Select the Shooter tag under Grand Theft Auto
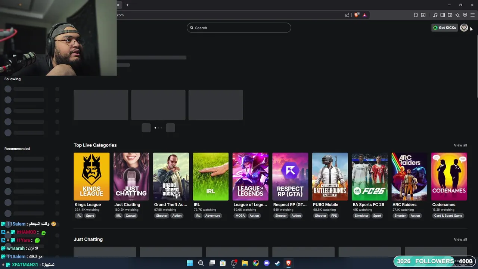This screenshot has height=269, width=478. [x=162, y=216]
